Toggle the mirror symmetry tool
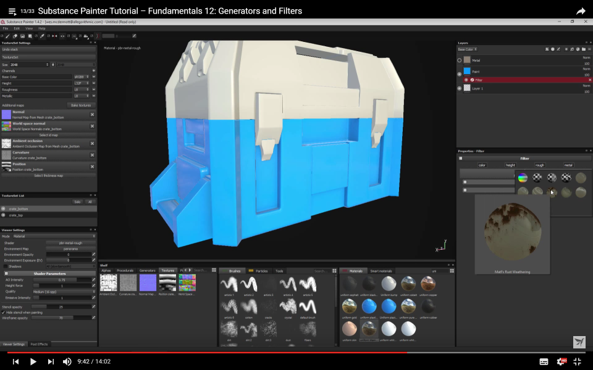Screen dimensions: 593x370 click(54, 36)
